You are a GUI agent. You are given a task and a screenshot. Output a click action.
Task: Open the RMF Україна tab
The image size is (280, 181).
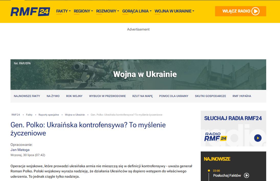click(x=242, y=96)
